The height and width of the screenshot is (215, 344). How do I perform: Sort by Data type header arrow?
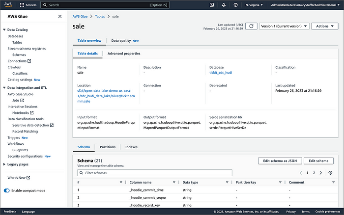(x=227, y=182)
